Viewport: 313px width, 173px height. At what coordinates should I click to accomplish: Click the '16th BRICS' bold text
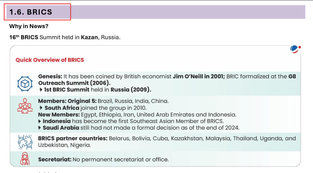pos(24,37)
